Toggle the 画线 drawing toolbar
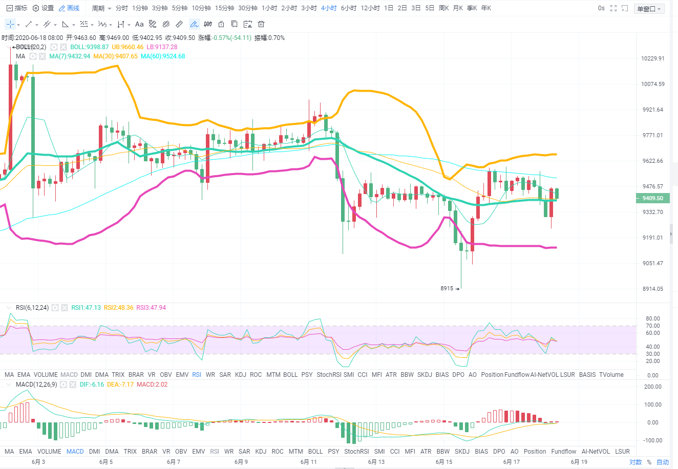678x469 pixels. pos(69,8)
